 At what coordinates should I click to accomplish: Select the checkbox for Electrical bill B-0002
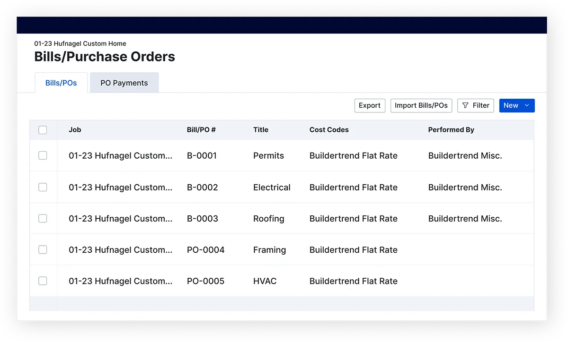click(43, 187)
